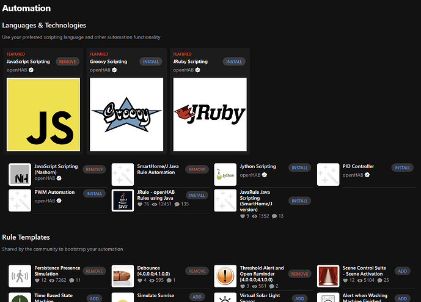The width and height of the screenshot is (421, 302).
Task: Remove JavaScript Scripting (Nashorn)
Action: 94,169
